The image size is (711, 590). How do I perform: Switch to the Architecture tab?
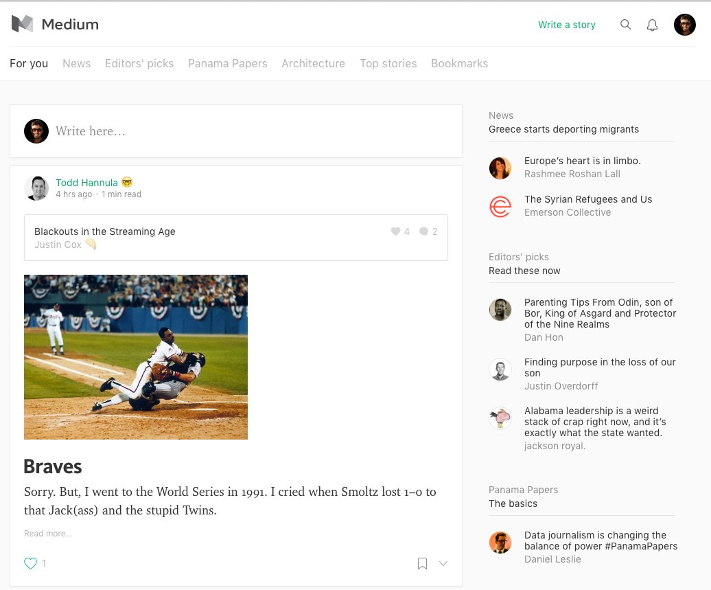(x=314, y=64)
